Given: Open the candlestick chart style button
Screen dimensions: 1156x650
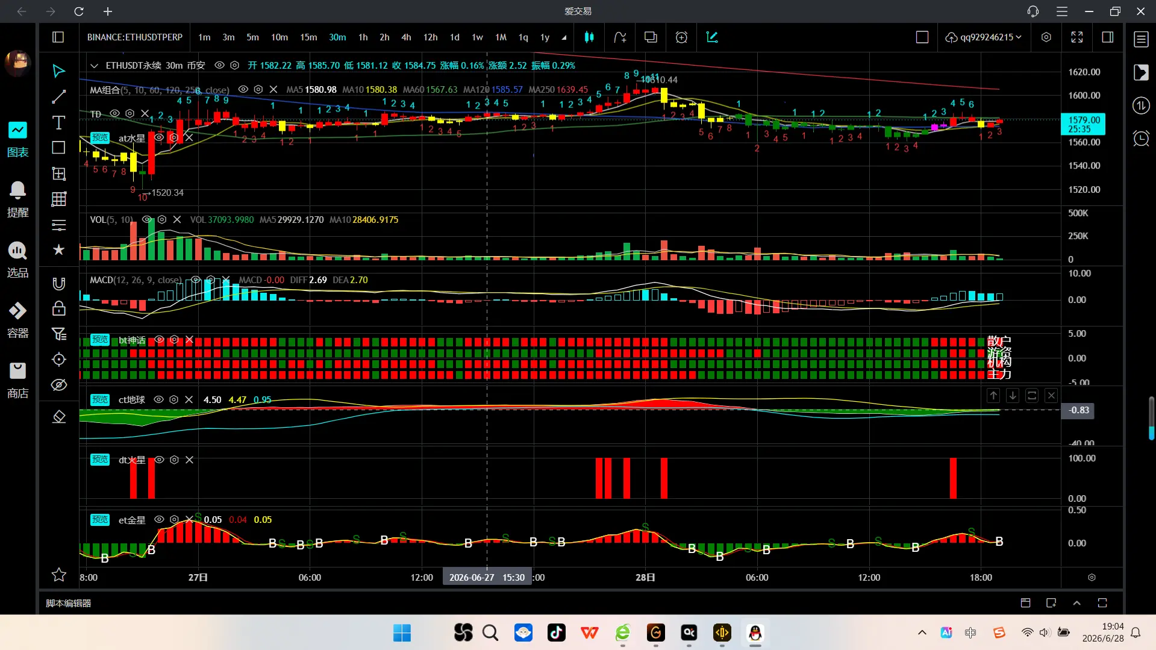Looking at the screenshot, I should click(589, 37).
